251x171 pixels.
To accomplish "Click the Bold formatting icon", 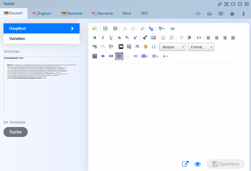I will (94, 38).
